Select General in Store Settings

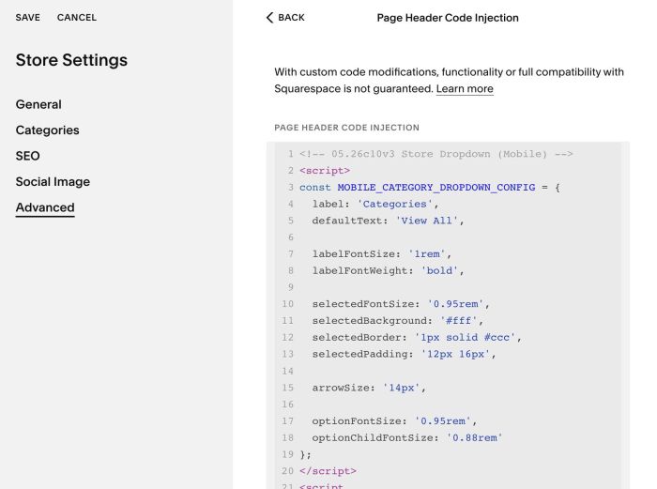[x=38, y=104]
